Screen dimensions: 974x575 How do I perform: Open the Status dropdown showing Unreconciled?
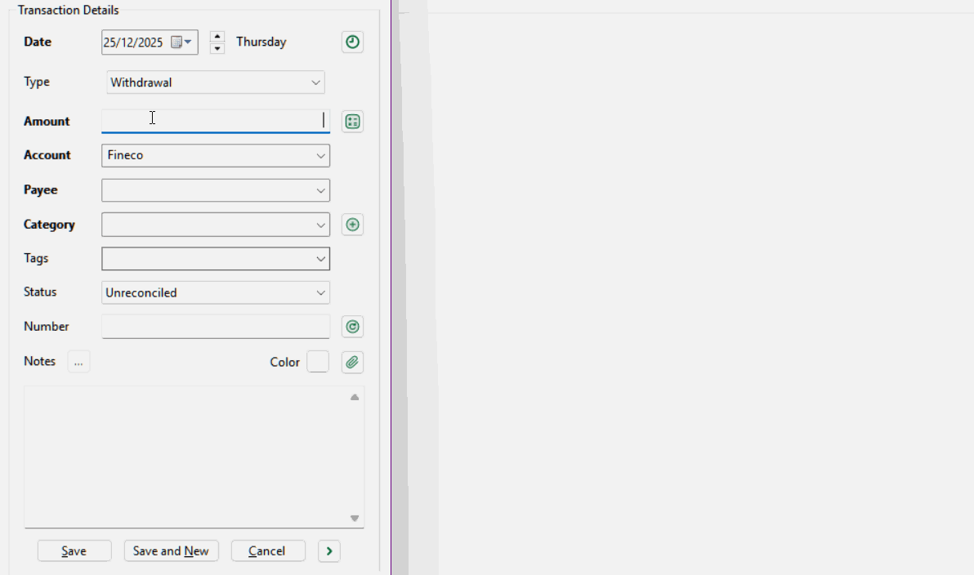pos(320,292)
